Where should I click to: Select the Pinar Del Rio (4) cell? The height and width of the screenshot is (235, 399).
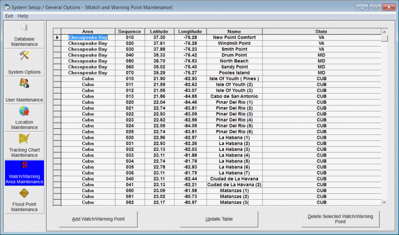234,120
